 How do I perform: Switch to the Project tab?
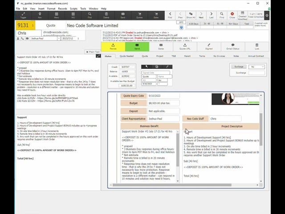coord(160,56)
